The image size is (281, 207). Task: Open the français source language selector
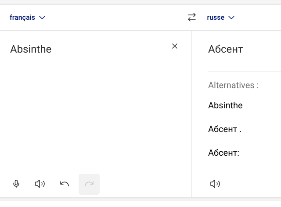[27, 18]
